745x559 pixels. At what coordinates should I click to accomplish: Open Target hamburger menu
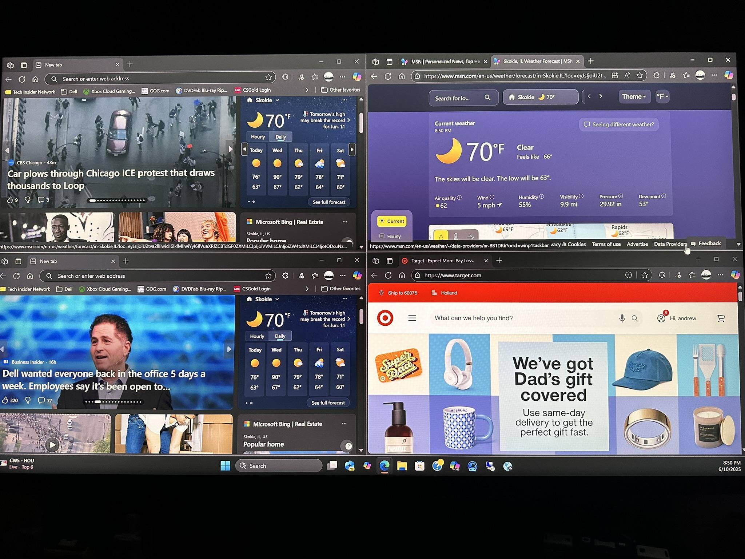tap(412, 318)
